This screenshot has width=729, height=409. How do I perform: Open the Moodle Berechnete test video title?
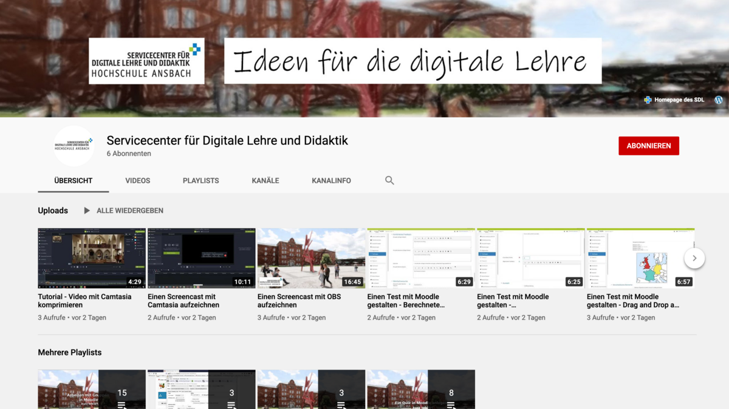coord(406,301)
